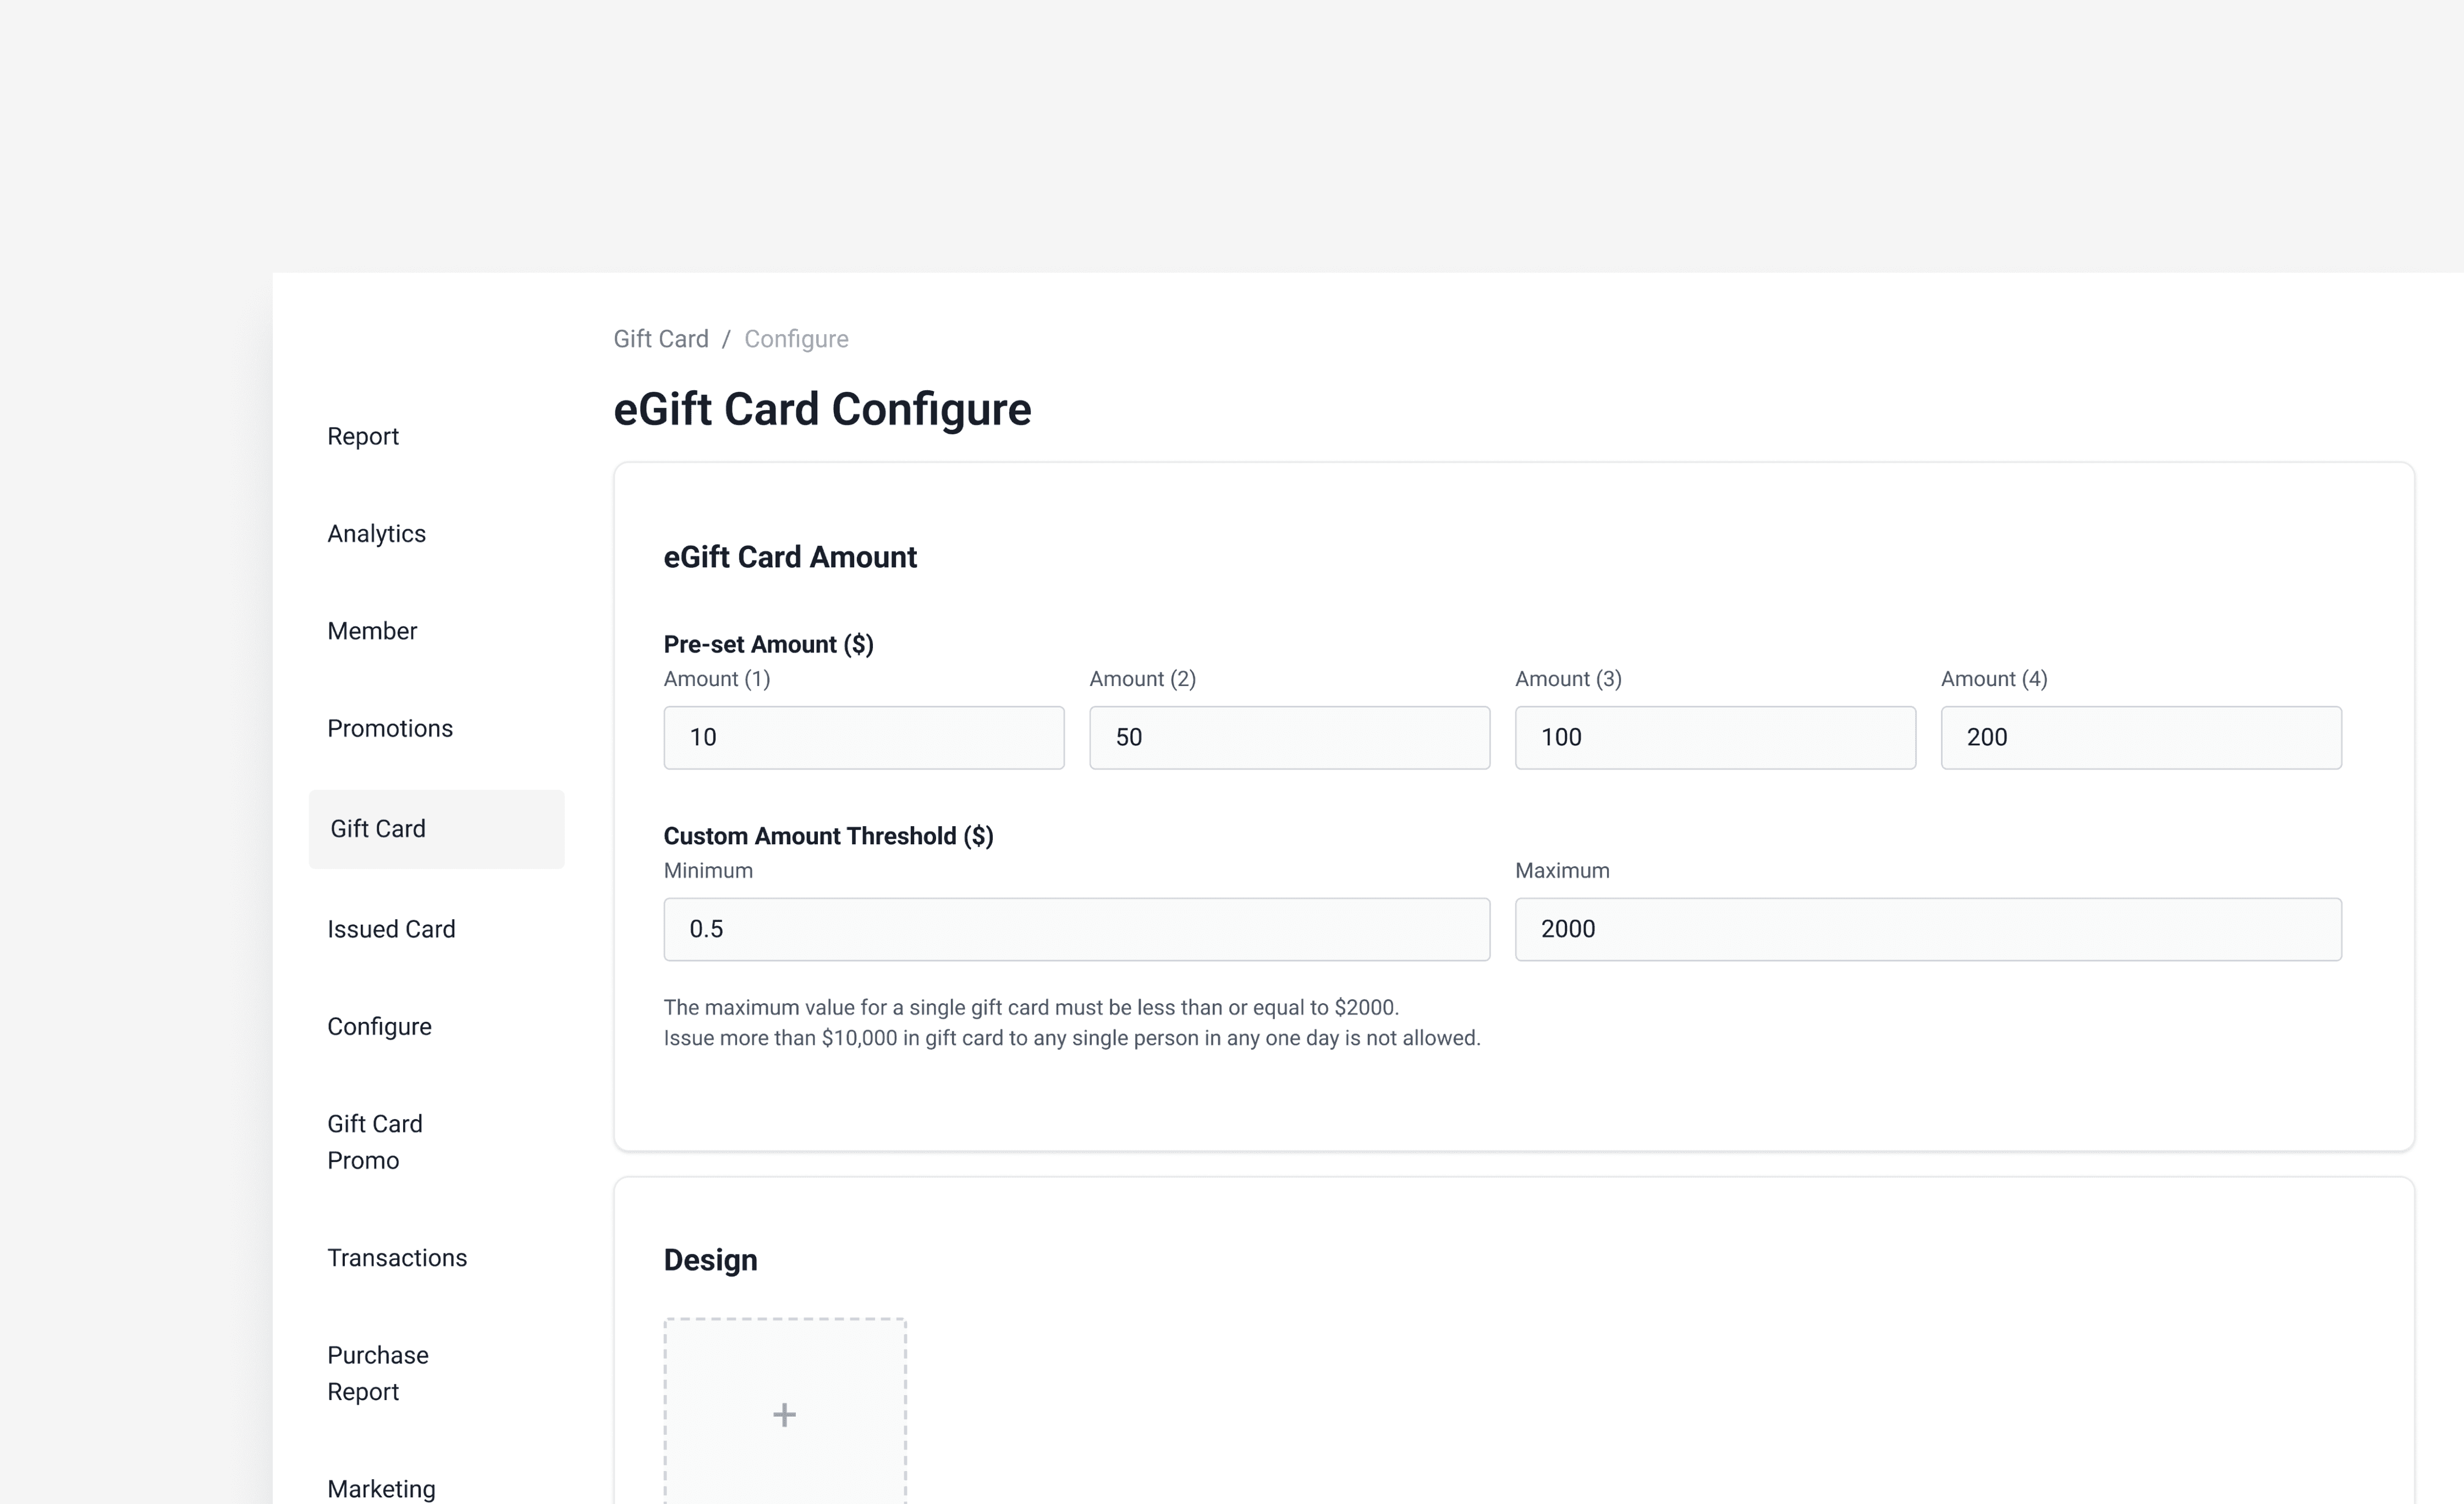Select Member from the sidebar
Screen dimensions: 2464x1504
coord(372,631)
